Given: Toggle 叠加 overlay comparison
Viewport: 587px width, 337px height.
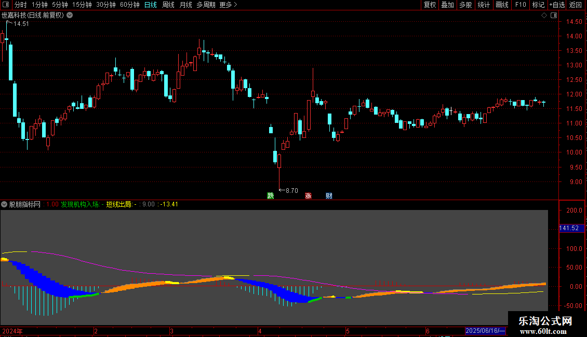Looking at the screenshot, I should point(447,5).
